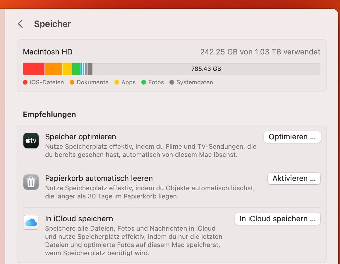This screenshot has width=340, height=264.
Task: Click the Empfehlungen section heading
Action: pos(49,114)
